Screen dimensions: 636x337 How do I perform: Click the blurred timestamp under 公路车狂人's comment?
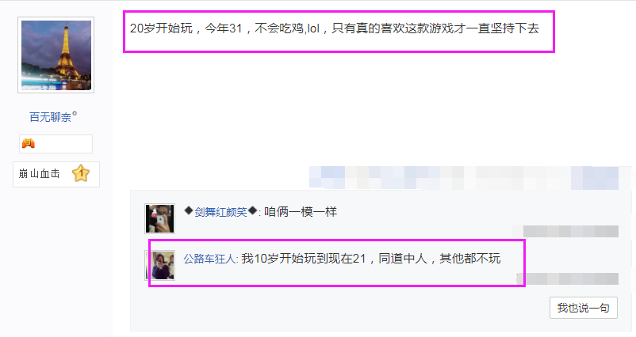click(x=571, y=278)
